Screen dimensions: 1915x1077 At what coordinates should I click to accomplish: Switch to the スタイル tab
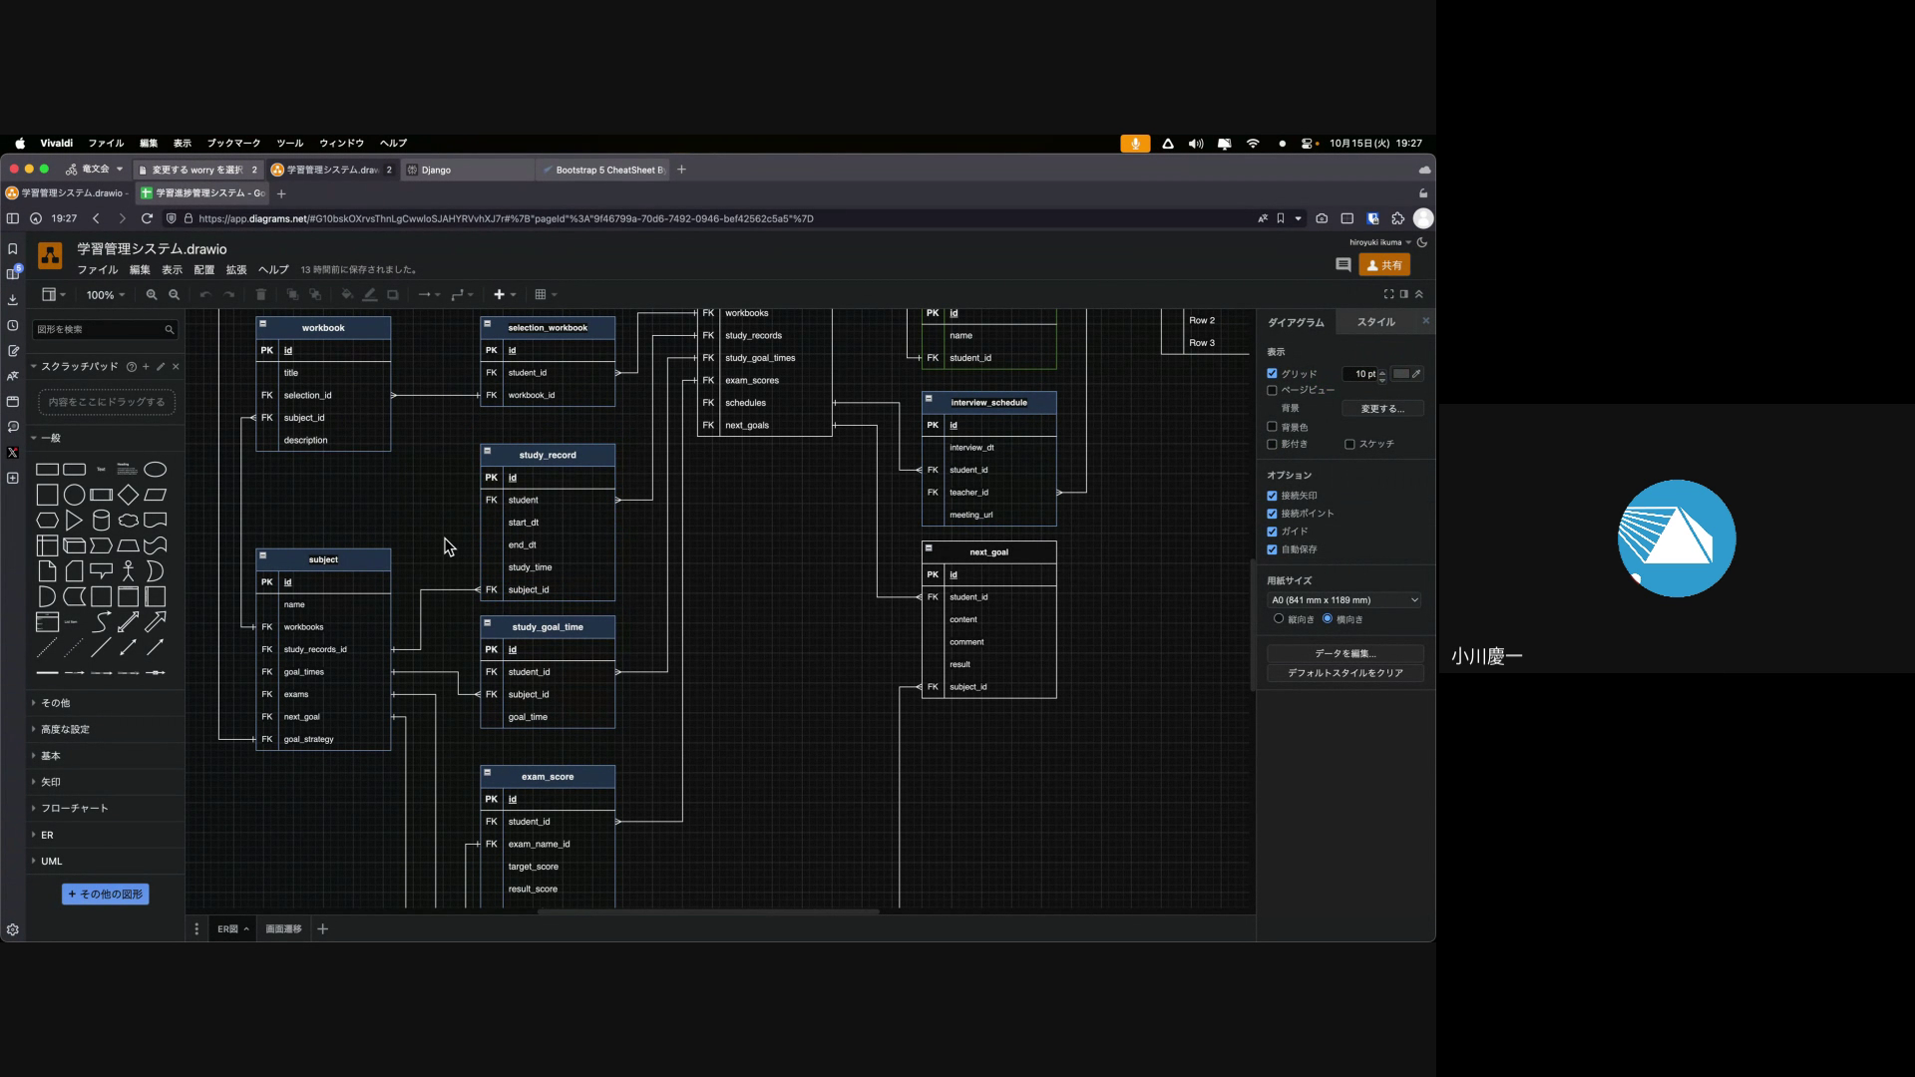pyautogui.click(x=1375, y=322)
